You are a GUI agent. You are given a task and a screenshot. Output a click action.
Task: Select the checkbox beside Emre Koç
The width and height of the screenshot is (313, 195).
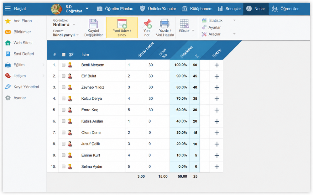click(64, 110)
